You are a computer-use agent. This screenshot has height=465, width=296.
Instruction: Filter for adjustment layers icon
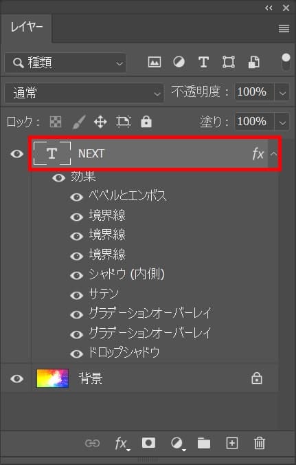pos(179,63)
